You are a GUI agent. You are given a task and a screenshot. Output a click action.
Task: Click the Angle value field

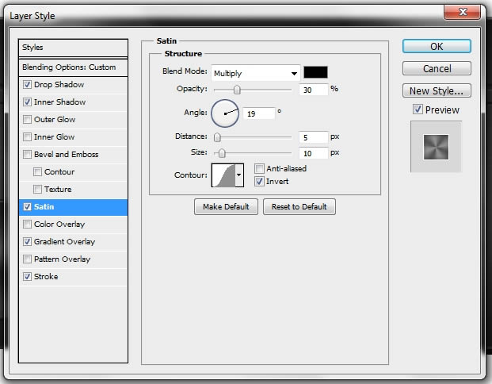(259, 113)
